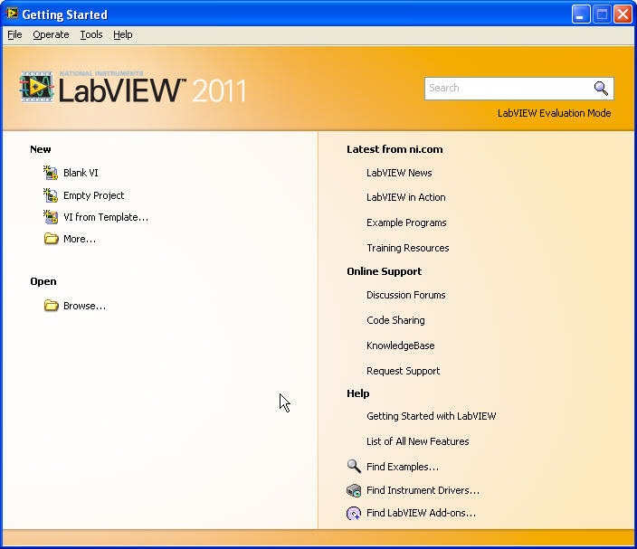
Task: Open the Tools menu
Action: coord(91,35)
